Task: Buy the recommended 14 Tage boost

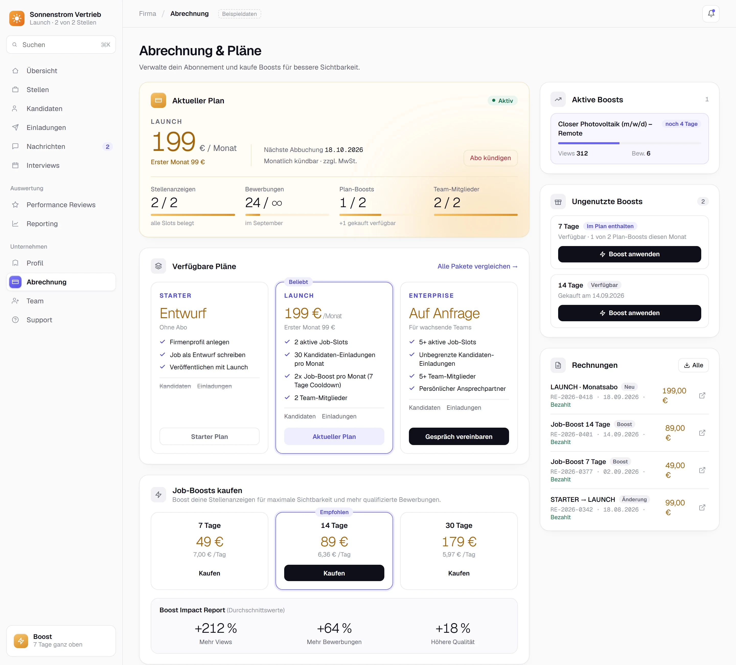Action: coord(334,573)
